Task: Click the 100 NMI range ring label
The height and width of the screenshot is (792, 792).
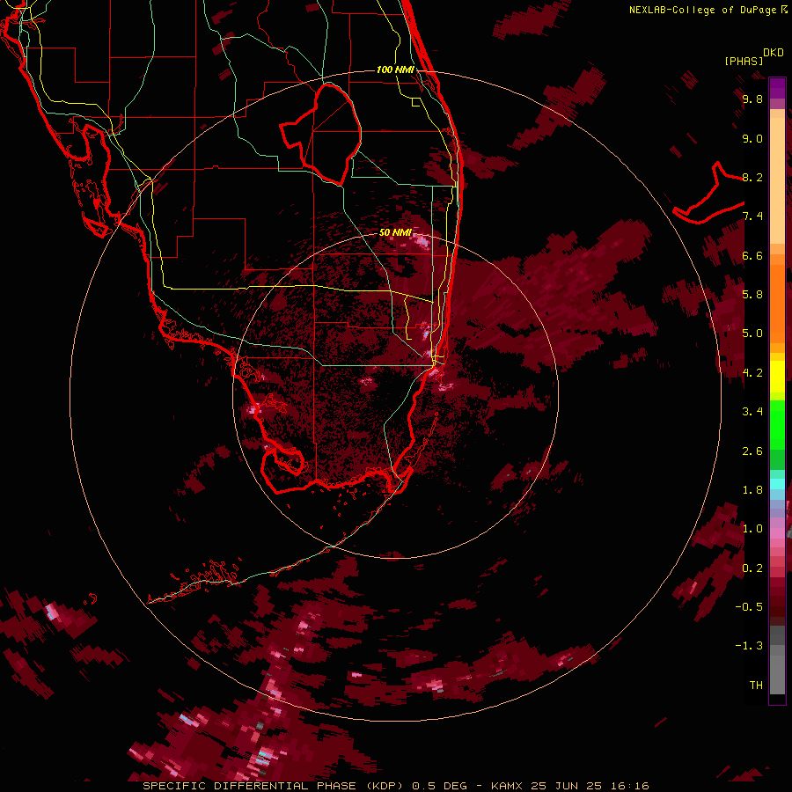Action: 395,70
